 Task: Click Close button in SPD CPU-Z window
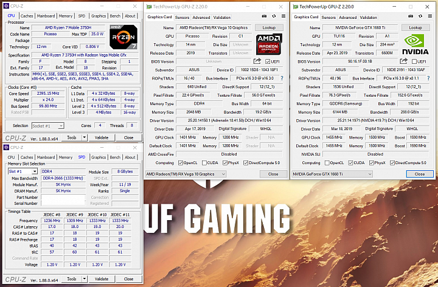pyautogui.click(x=129, y=278)
